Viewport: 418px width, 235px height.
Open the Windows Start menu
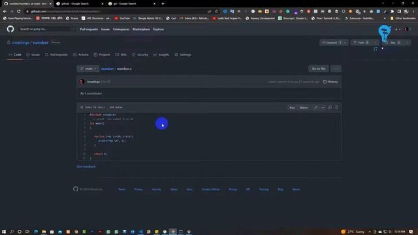[x=4, y=232]
